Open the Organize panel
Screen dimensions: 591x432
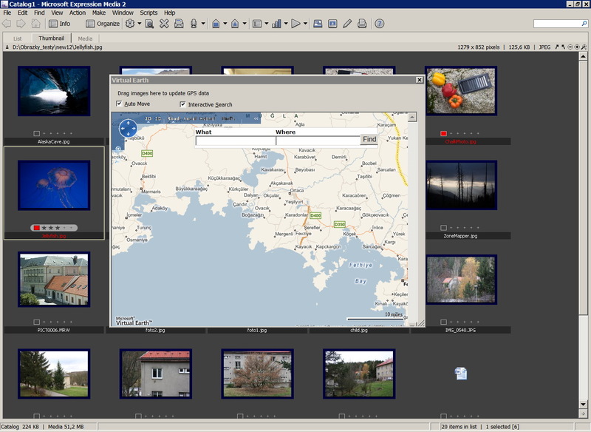coord(103,24)
